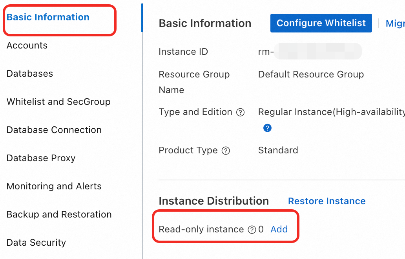
Task: Navigate to Database Connection
Action: click(54, 130)
